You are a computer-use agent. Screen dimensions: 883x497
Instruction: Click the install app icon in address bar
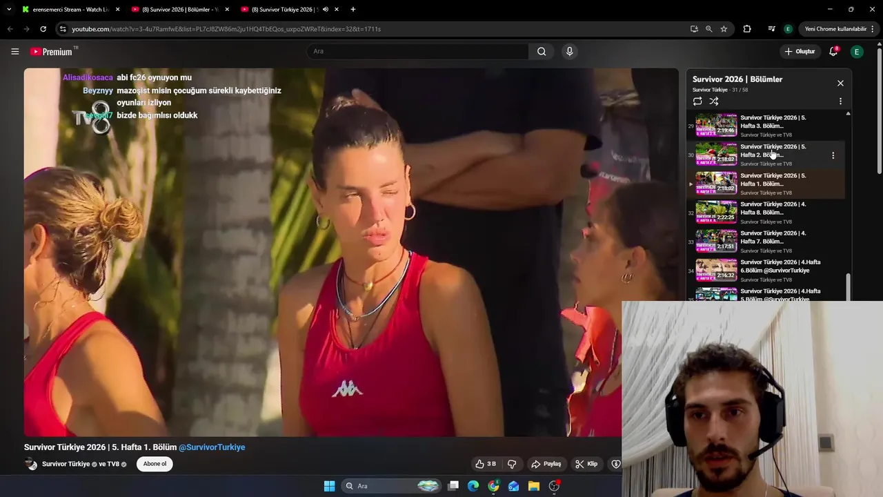coord(694,29)
